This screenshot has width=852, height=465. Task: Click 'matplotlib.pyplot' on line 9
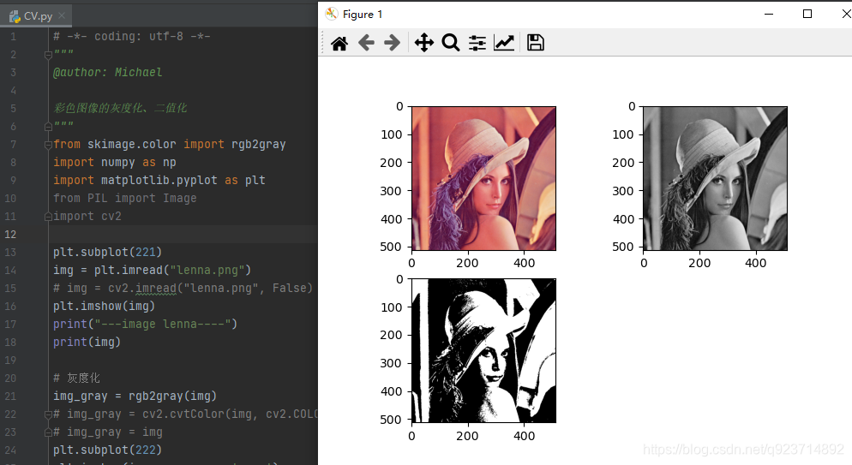tap(159, 180)
